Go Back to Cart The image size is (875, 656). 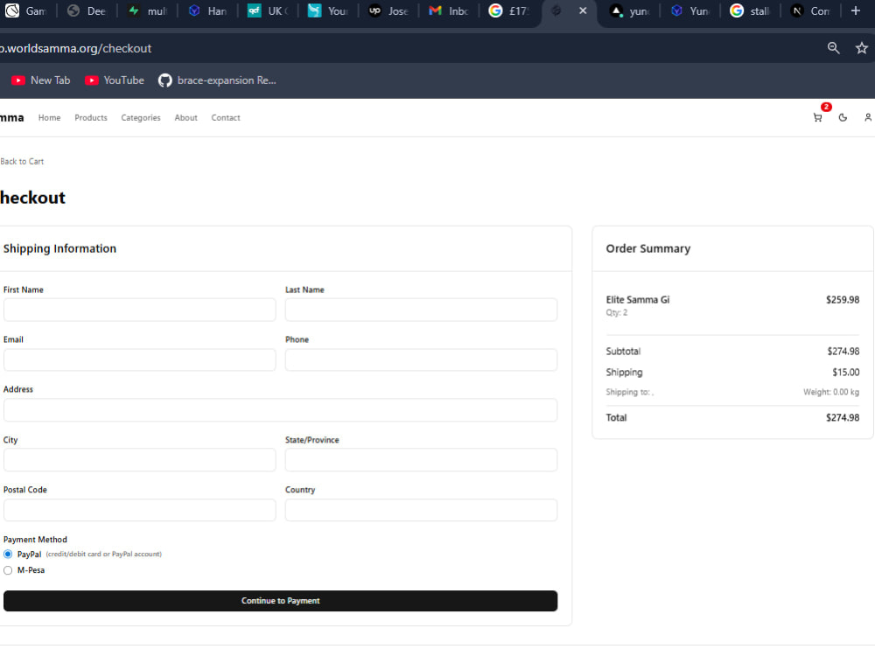(22, 161)
